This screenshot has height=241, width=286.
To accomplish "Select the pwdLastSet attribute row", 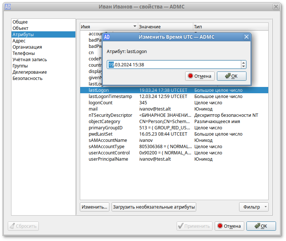I will pos(101,134).
